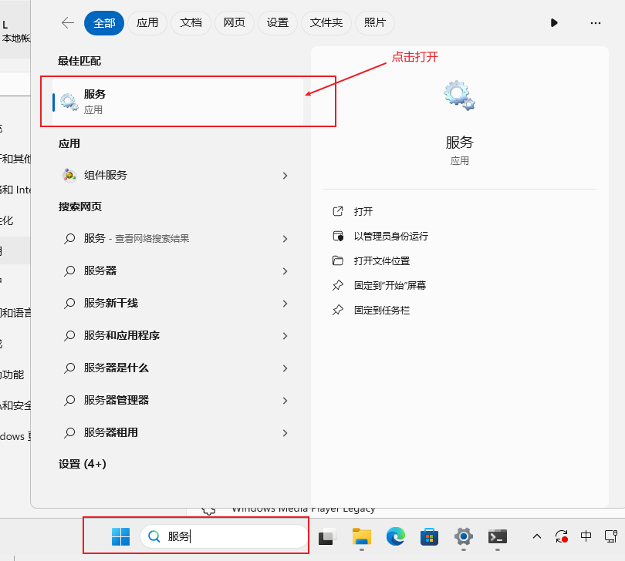Click the back arrow in search panel
This screenshot has height=561, width=625.
tap(68, 23)
